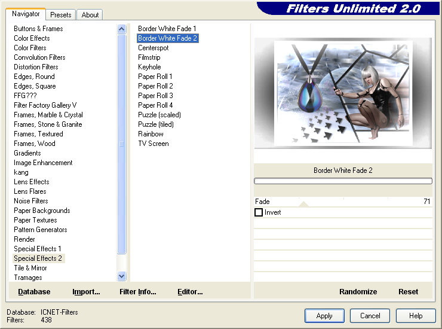Viewport: 442px width, 329px height.
Task: Click the category list scroll up arrow
Action: click(121, 29)
